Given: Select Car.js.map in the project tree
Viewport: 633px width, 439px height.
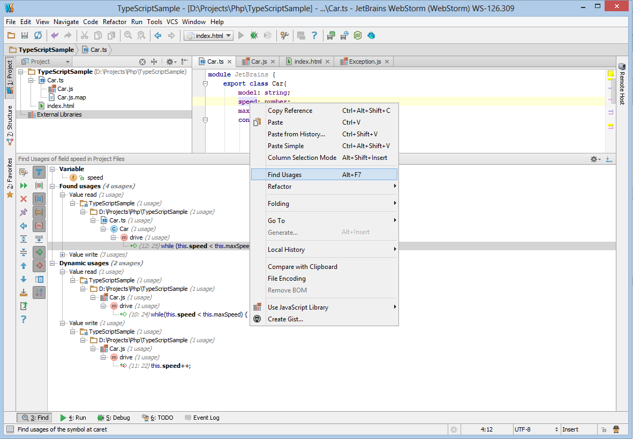Looking at the screenshot, I should pyautogui.click(x=71, y=97).
